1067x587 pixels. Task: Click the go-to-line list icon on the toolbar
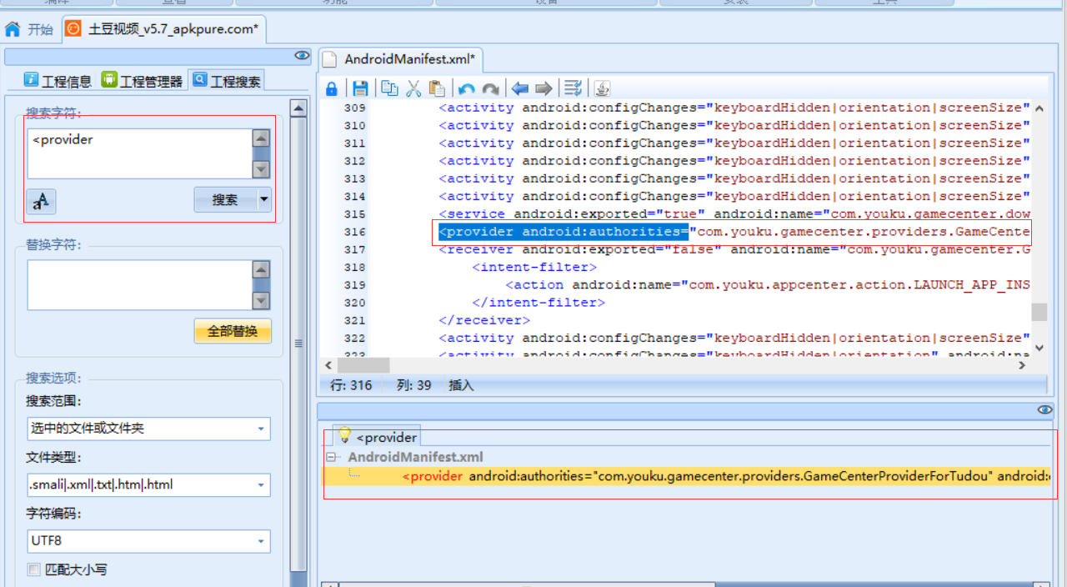click(573, 88)
